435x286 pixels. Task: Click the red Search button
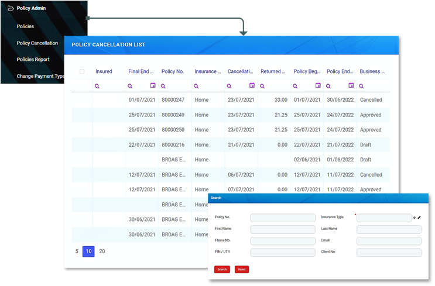tap(222, 270)
